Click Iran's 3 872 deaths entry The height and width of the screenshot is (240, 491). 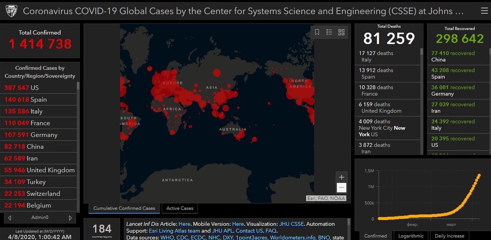[x=387, y=148]
